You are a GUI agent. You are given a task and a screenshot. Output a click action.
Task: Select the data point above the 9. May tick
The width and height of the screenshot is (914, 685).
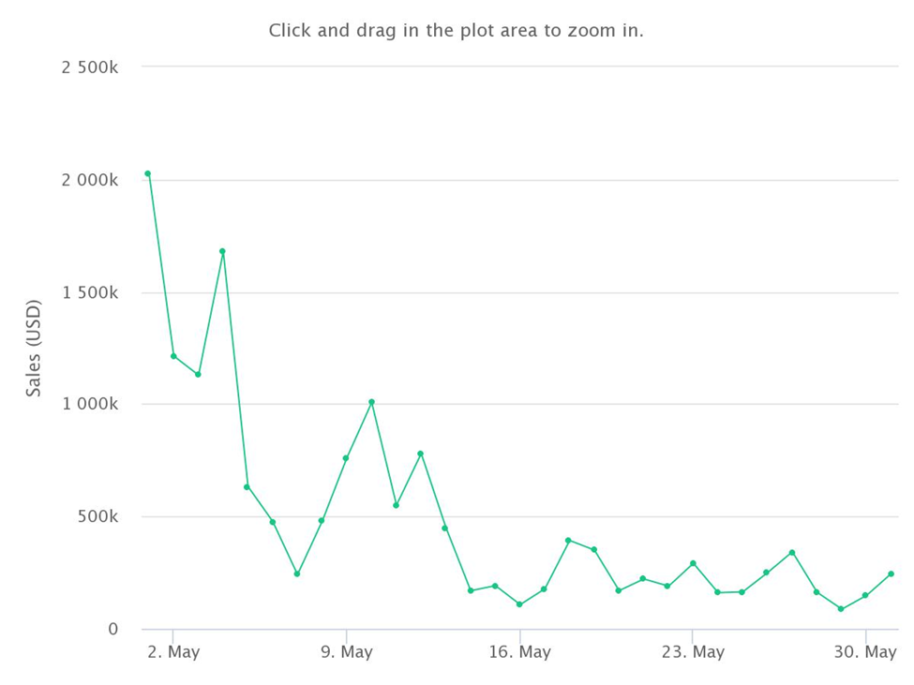[x=346, y=458]
